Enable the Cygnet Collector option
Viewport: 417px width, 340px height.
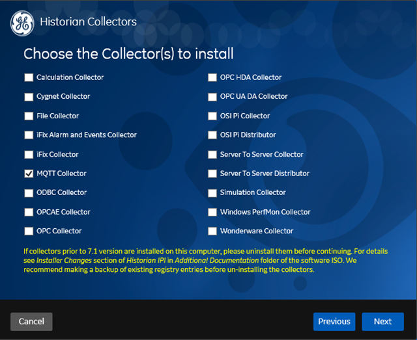(29, 97)
